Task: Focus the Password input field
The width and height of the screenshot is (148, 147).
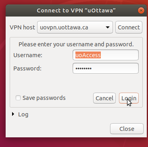Action: [106, 68]
